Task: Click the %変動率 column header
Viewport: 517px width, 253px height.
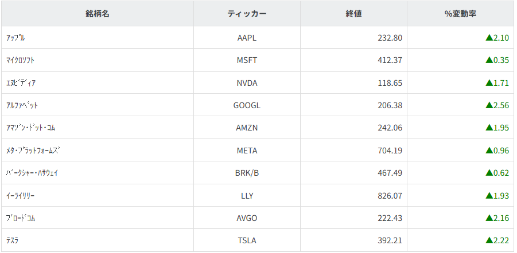Action: click(460, 14)
